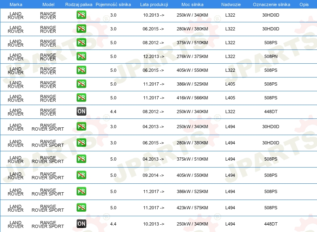The image size is (317, 232).
Task: Click the petrol icon in the 386kW L494 row
Action: click(x=81, y=191)
